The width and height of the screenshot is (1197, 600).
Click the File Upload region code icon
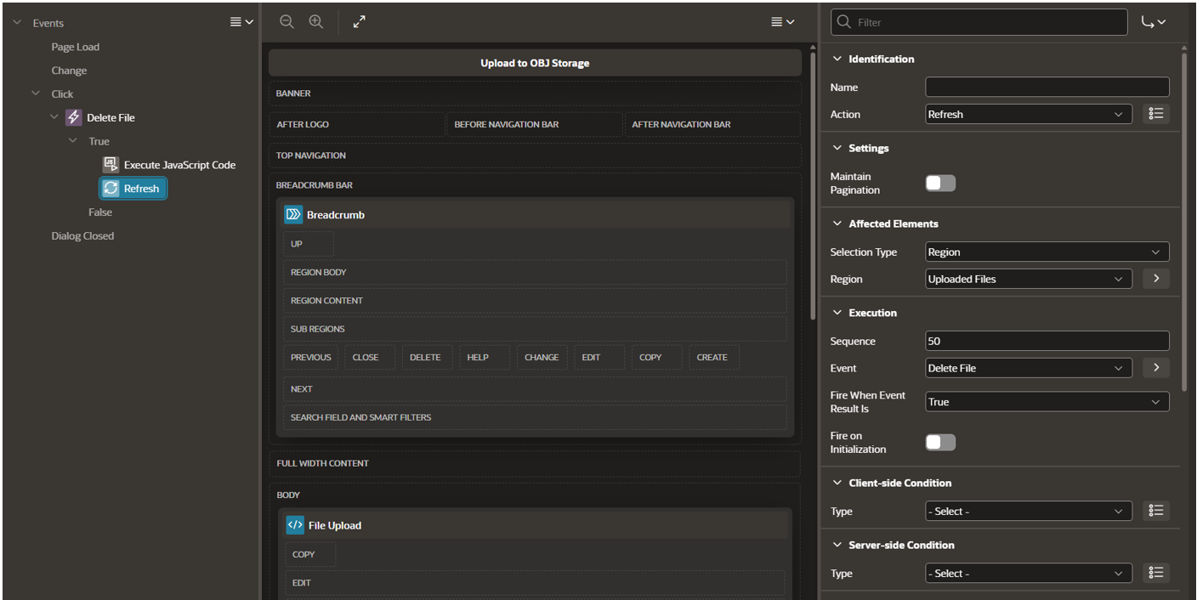point(295,525)
